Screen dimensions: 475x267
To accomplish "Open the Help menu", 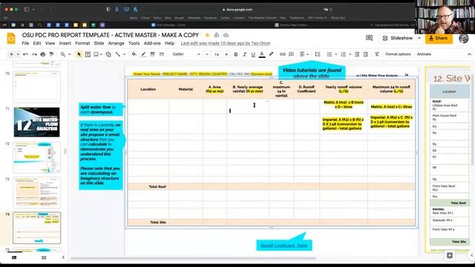I will pos(170,43).
